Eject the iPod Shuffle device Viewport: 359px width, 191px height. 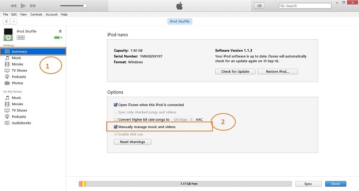[60, 31]
